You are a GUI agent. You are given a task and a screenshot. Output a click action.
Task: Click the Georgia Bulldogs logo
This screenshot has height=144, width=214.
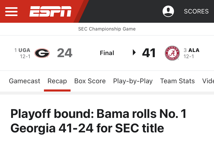(42, 53)
